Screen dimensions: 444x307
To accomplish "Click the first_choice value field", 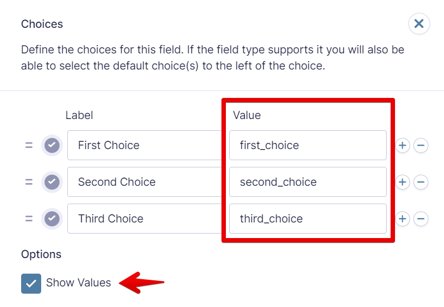I will tap(308, 146).
